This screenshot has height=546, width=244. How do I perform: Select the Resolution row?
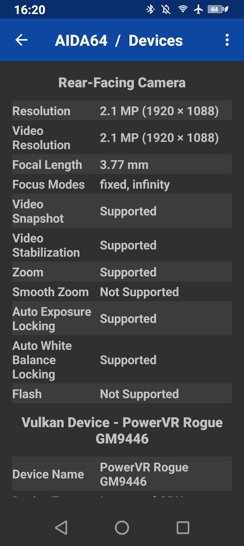pyautogui.click(x=122, y=111)
